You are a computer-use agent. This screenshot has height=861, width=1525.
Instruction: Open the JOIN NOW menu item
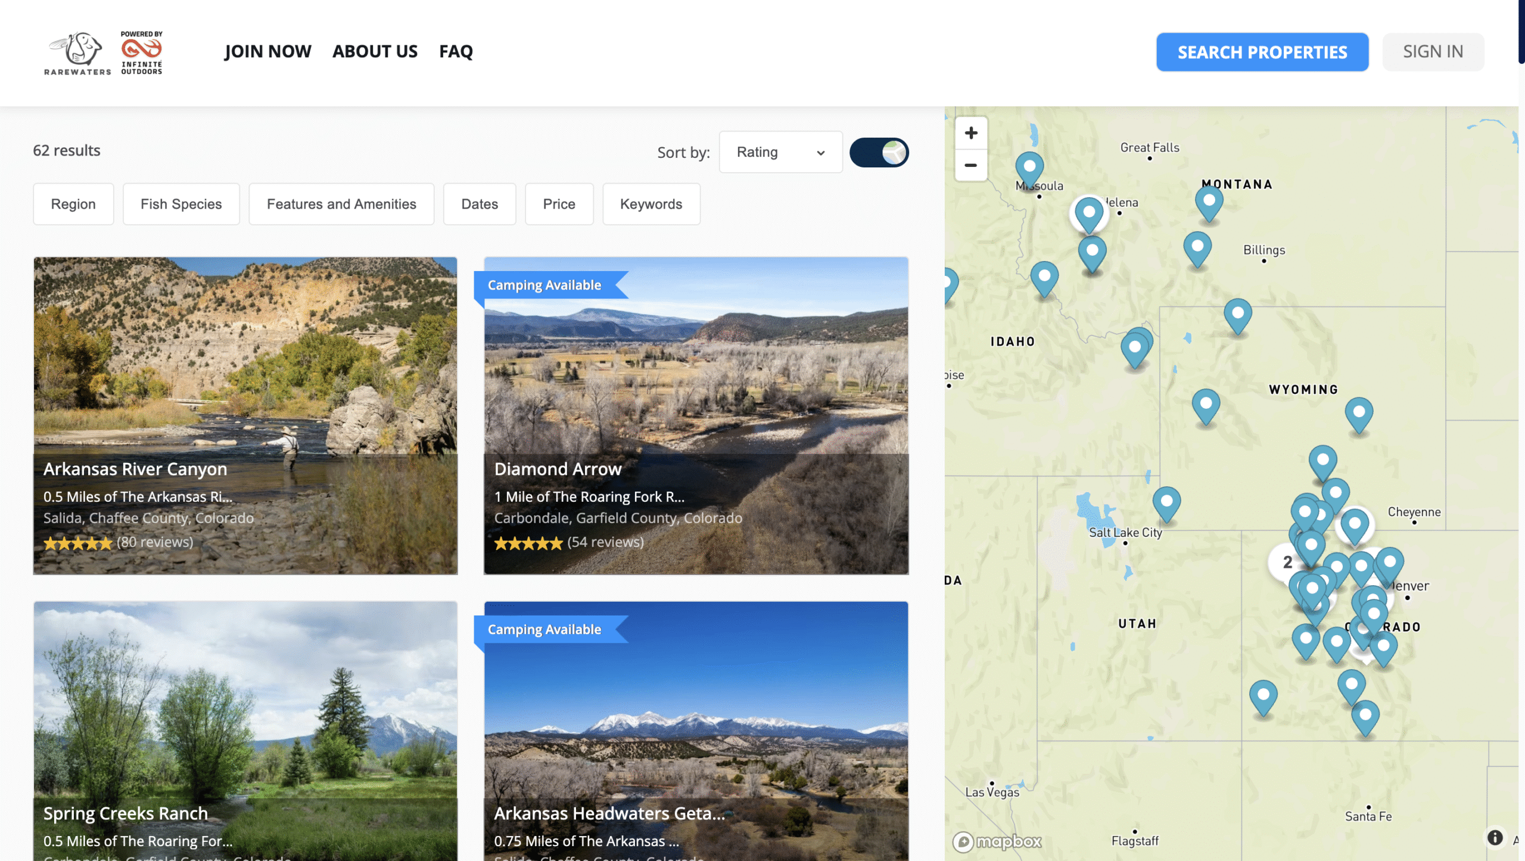(267, 51)
